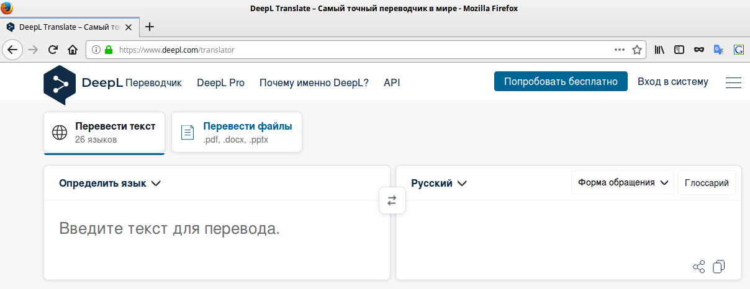This screenshot has width=750, height=289.
Task: Go to the Firefox home page
Action: tap(72, 50)
